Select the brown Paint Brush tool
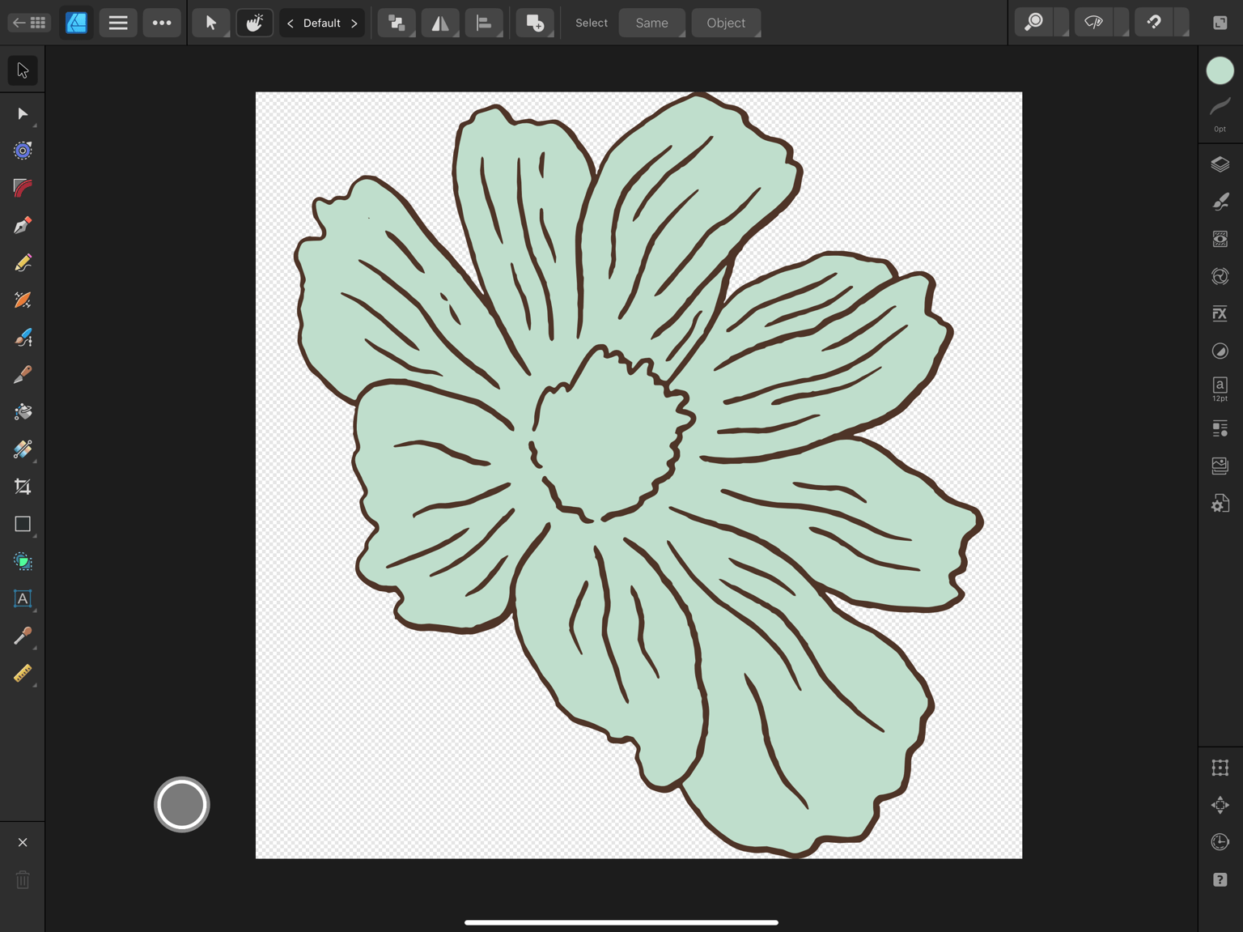 (23, 374)
